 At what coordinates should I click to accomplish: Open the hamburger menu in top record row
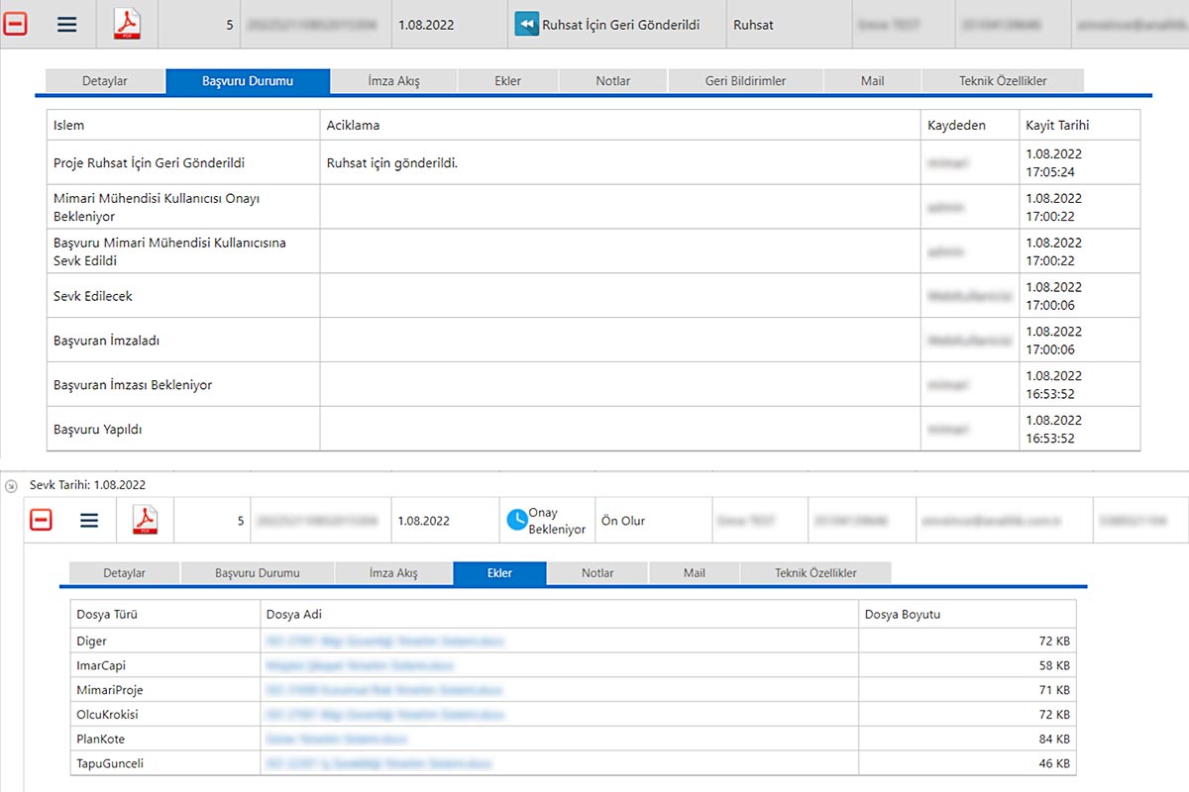(66, 24)
